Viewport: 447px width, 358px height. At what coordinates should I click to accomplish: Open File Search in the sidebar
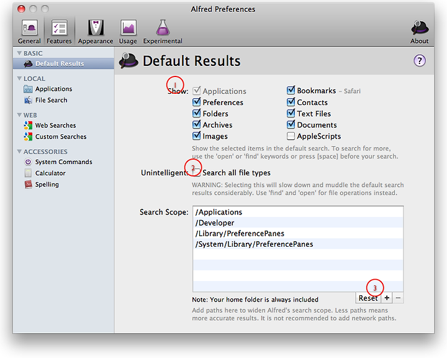coord(52,100)
